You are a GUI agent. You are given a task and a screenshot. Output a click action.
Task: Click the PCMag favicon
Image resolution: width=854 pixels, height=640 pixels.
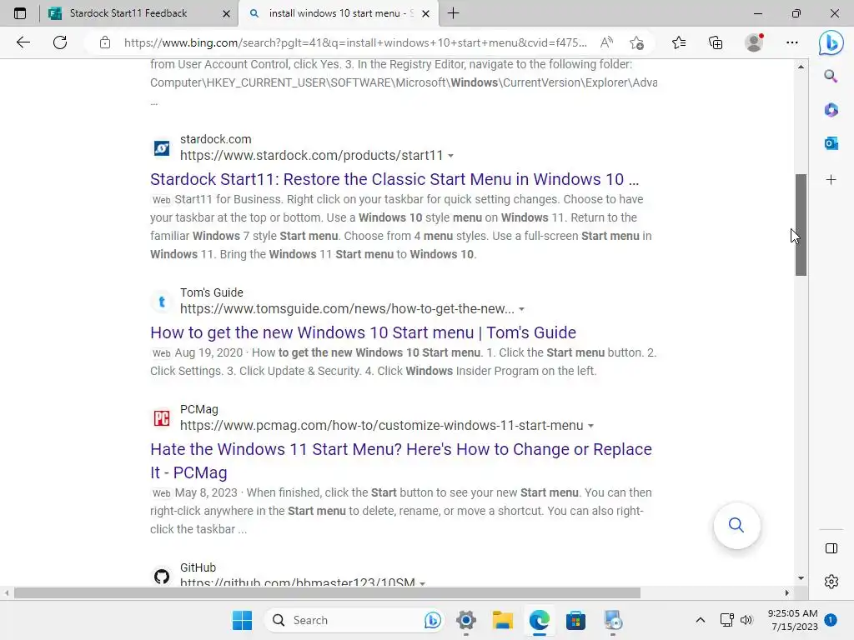coord(161,418)
